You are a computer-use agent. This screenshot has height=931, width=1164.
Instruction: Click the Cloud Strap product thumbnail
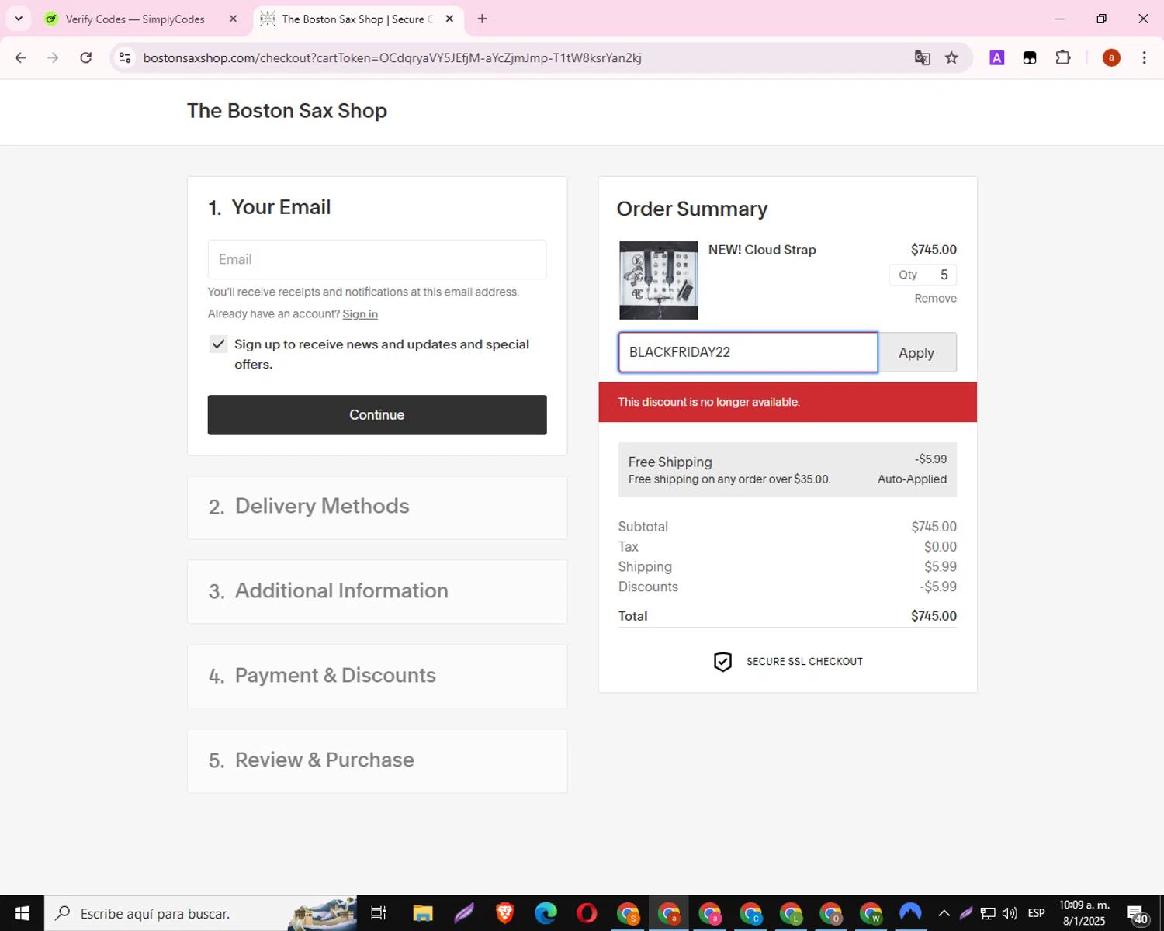(658, 280)
